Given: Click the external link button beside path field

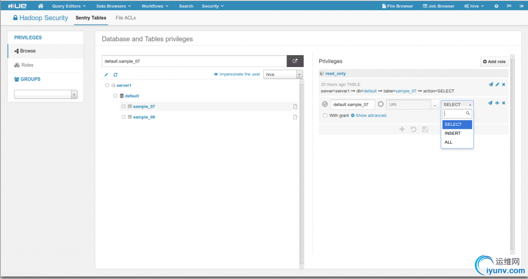Looking at the screenshot, I should pyautogui.click(x=295, y=61).
